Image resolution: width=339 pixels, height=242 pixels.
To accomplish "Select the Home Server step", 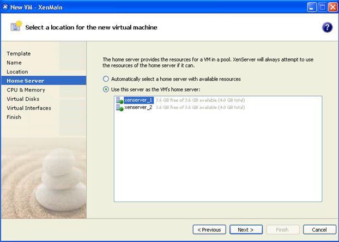I will [x=25, y=81].
